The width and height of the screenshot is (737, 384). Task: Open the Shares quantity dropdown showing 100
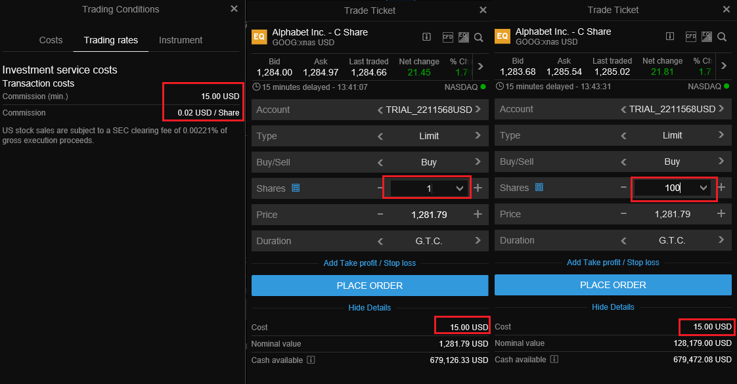pos(703,188)
